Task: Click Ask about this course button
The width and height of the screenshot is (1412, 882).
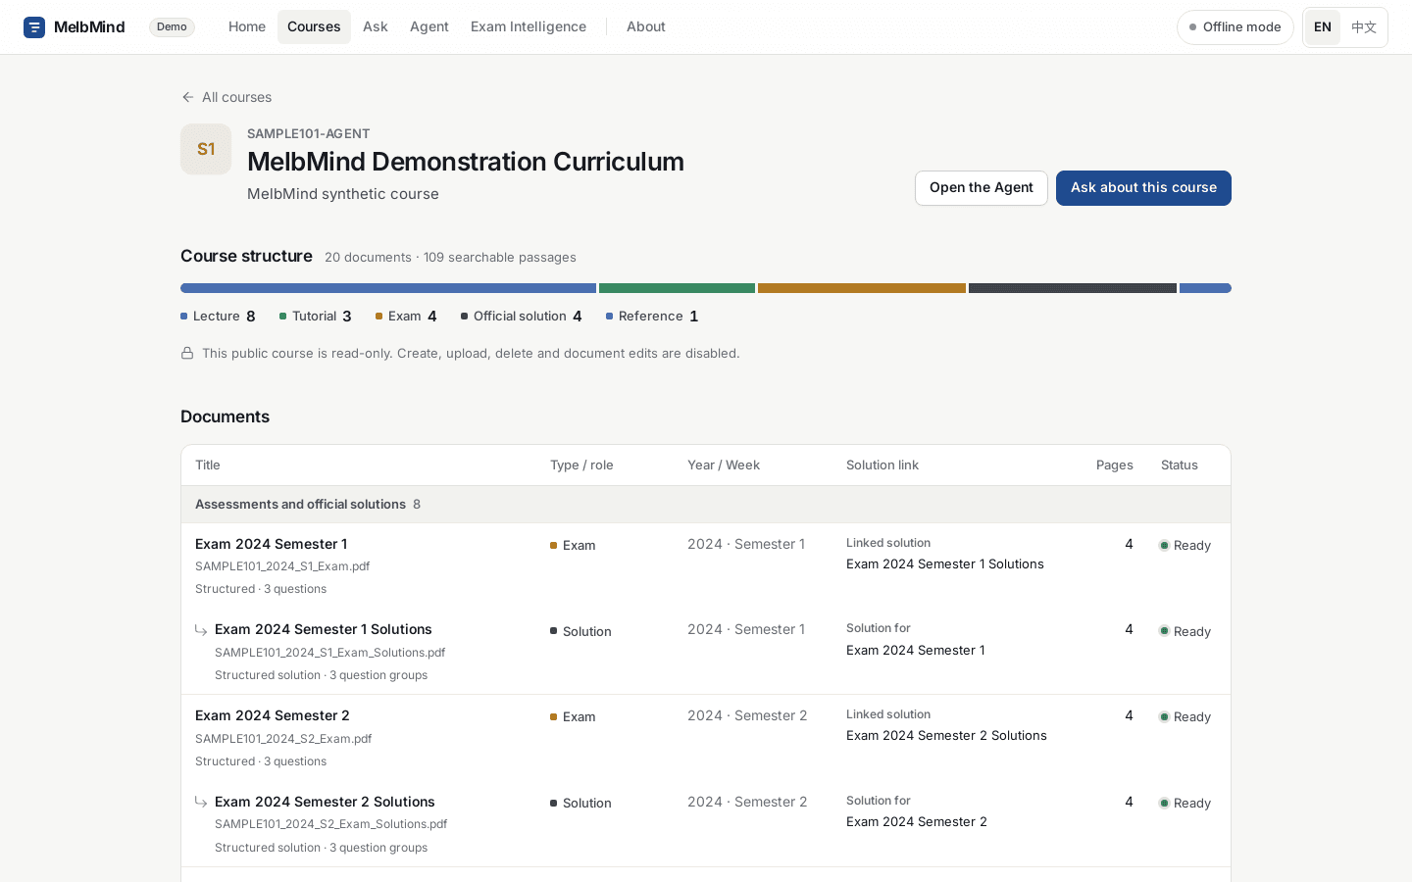Action: click(1143, 188)
